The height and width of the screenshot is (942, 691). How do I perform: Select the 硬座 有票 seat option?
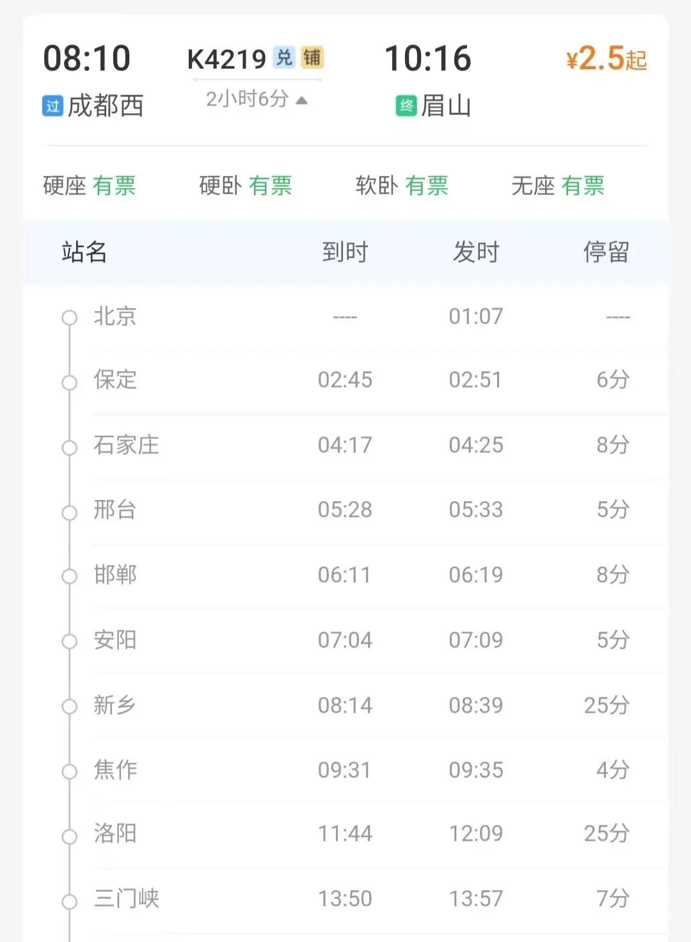90,186
